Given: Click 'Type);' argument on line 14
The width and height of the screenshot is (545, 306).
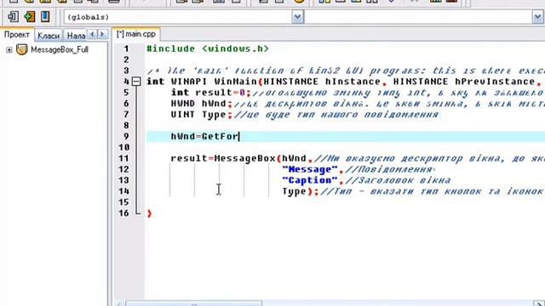Looking at the screenshot, I should tap(301, 191).
